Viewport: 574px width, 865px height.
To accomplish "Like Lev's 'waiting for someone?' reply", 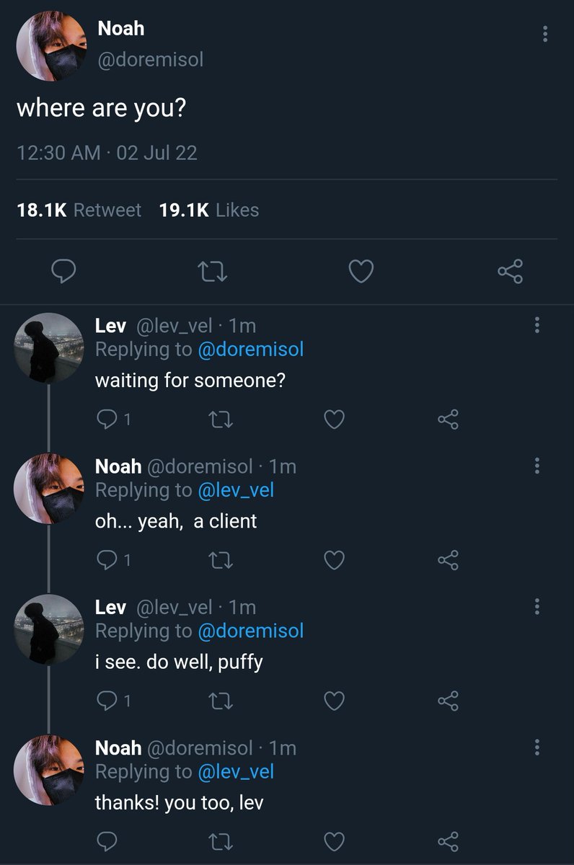I will (334, 420).
